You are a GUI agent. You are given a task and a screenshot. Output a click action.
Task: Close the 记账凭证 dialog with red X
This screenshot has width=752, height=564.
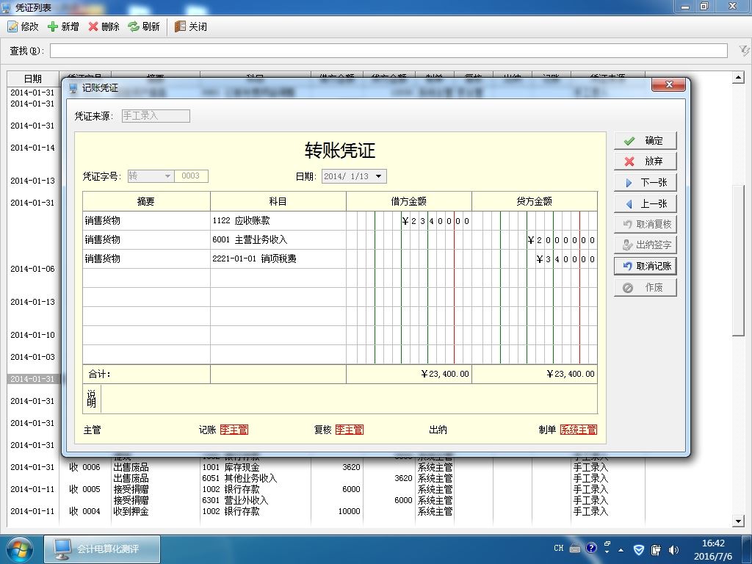(x=669, y=84)
